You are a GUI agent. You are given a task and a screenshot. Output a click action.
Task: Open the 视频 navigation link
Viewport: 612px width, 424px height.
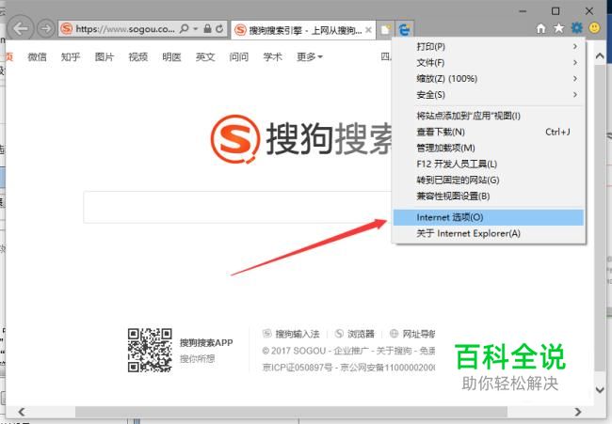click(138, 57)
